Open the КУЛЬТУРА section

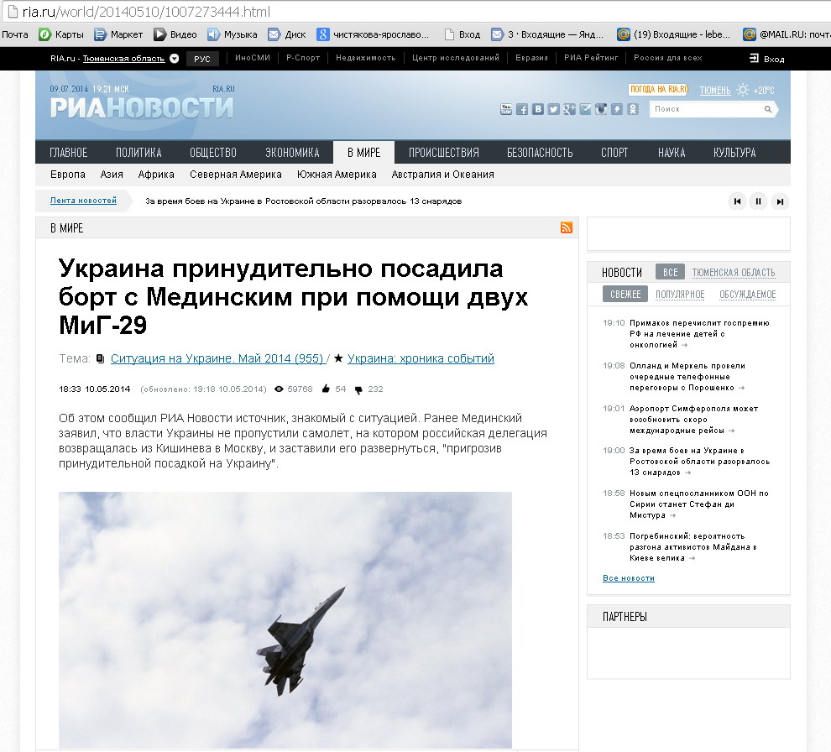pos(734,153)
